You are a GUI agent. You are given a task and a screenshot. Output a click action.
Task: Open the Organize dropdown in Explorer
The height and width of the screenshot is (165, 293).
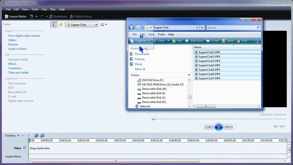140,41
